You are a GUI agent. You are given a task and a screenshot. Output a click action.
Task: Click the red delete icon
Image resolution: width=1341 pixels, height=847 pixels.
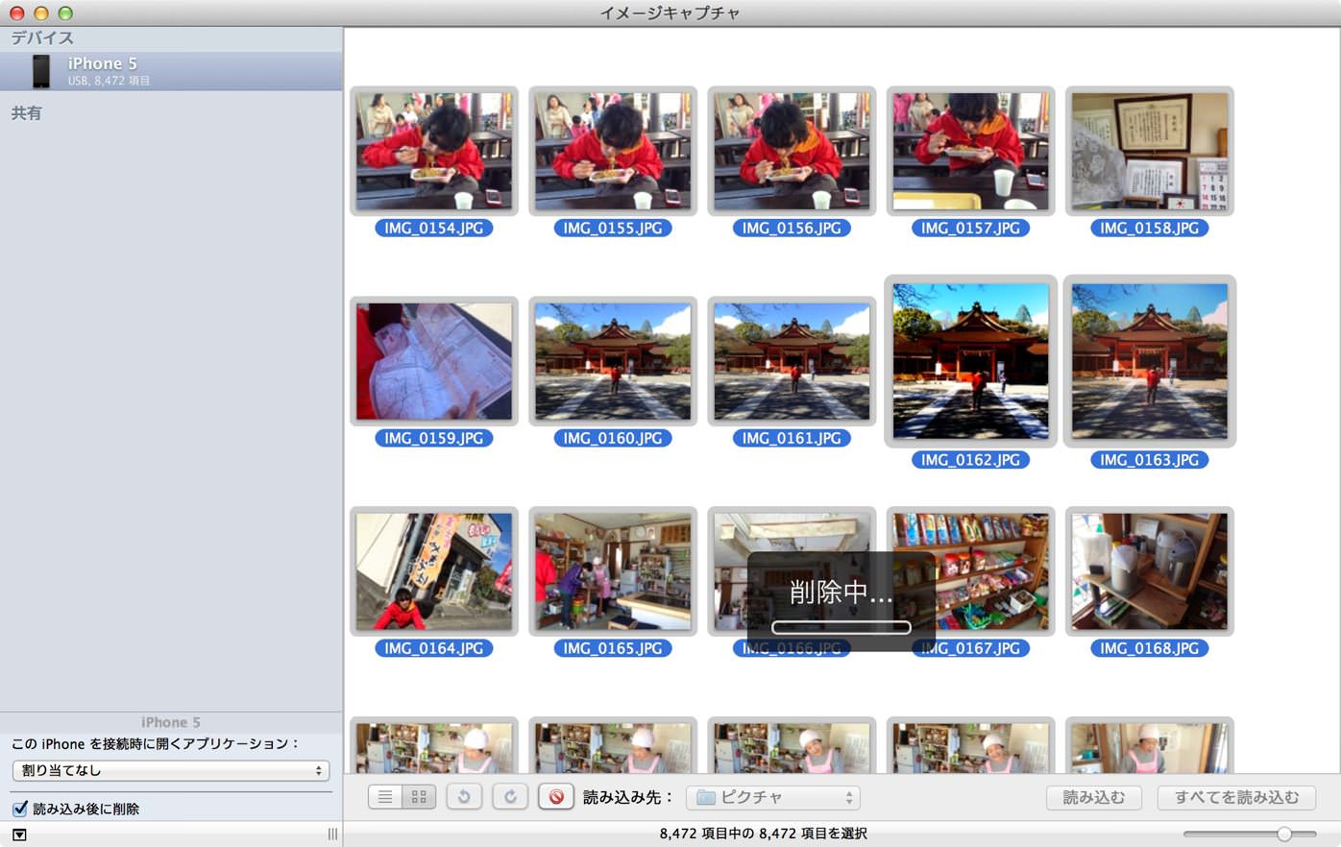[x=556, y=797]
